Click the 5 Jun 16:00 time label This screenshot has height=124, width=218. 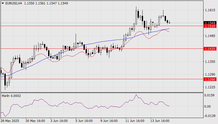tap(84, 121)
